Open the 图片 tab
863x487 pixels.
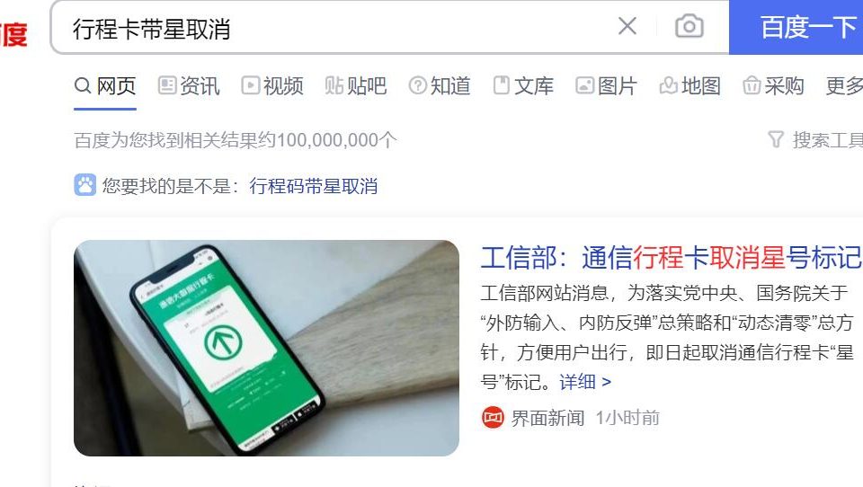[606, 86]
